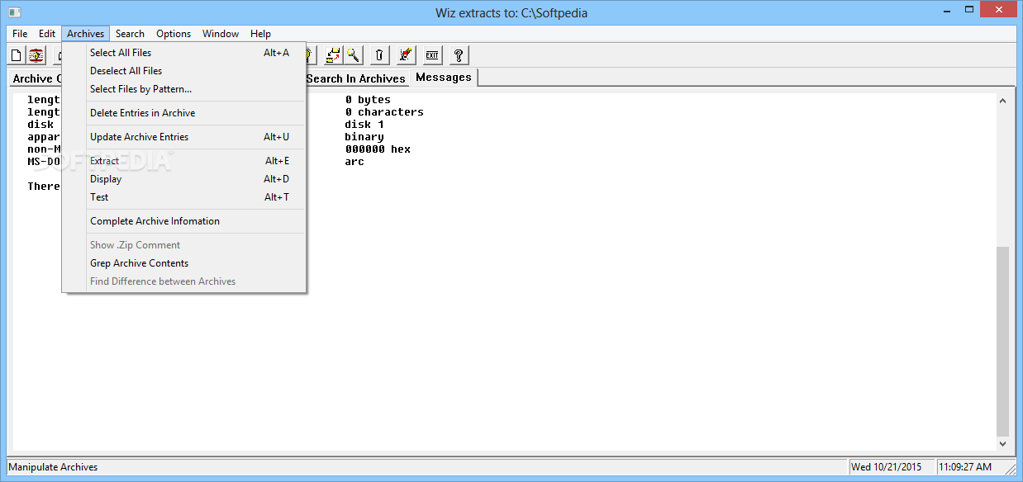
Task: Switch to the Archive tab left of the menu
Action: tap(36, 78)
